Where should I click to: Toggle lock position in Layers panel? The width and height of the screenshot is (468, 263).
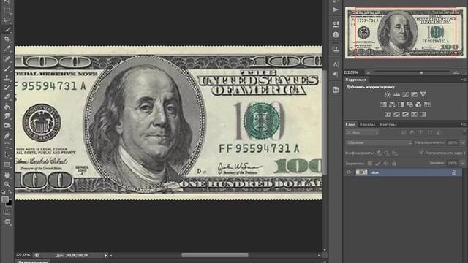tap(386, 164)
